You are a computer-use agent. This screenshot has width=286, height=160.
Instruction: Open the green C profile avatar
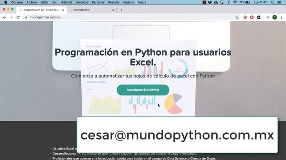275,17
